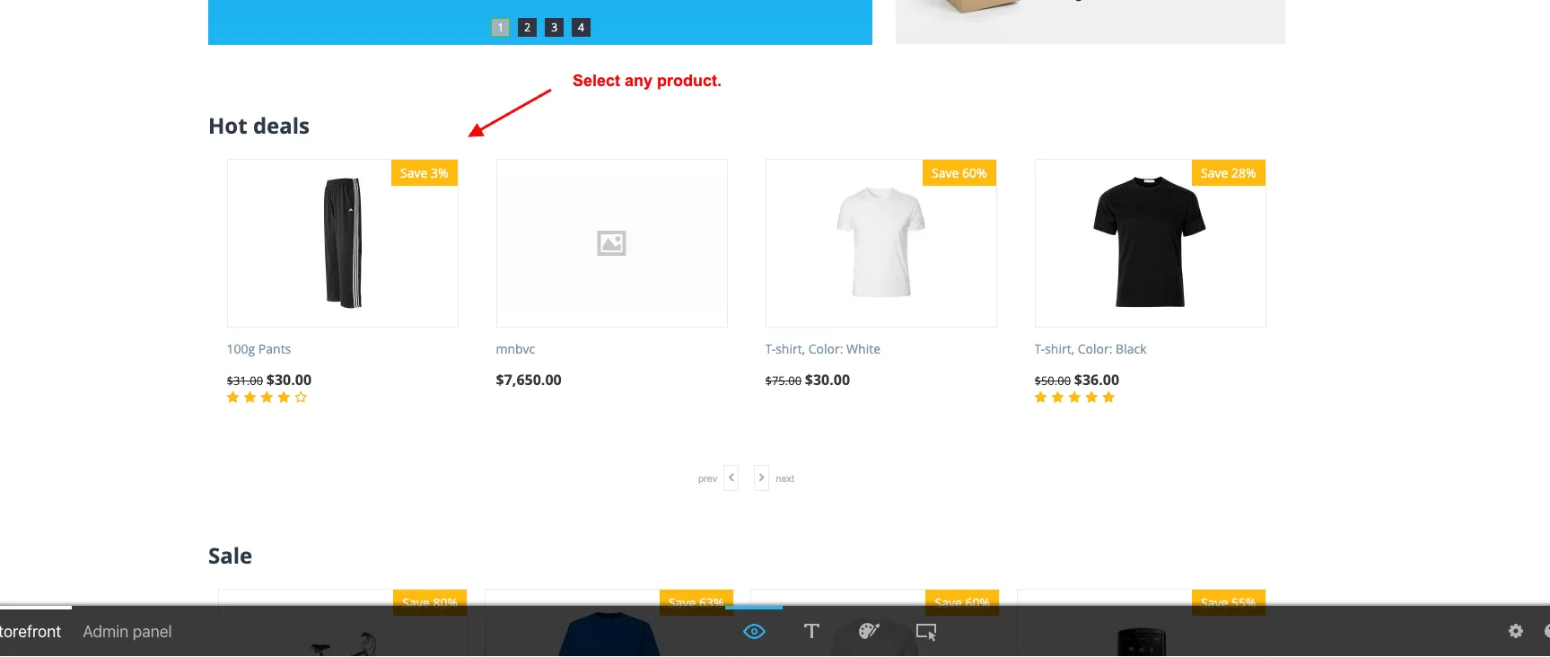Open the theme editor palette icon
This screenshot has width=1550, height=657.
point(869,632)
